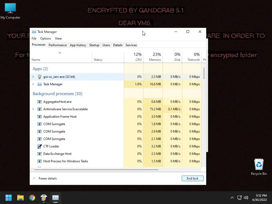Expand the gui-sc_serv.exe process group
Image resolution: width=272 pixels, height=204 pixels.
(33, 77)
